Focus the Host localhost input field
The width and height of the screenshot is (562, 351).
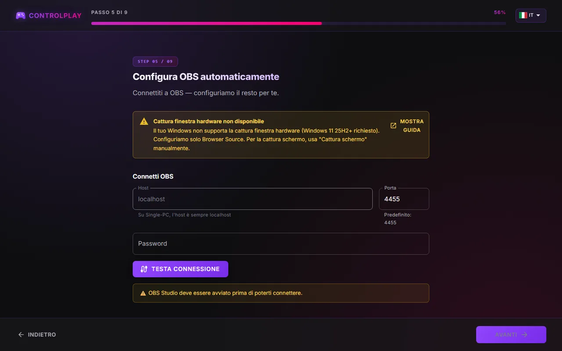pos(252,199)
